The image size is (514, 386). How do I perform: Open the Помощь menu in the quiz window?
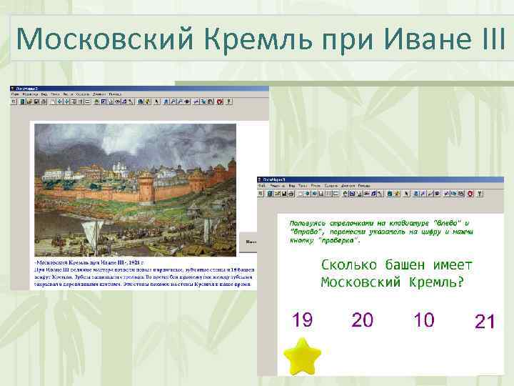tap(364, 186)
